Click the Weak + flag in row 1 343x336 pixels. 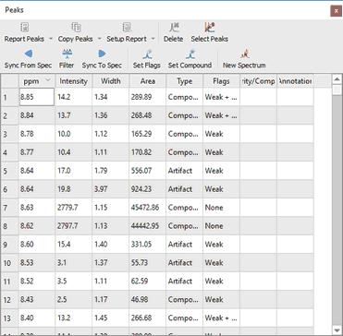(x=221, y=97)
